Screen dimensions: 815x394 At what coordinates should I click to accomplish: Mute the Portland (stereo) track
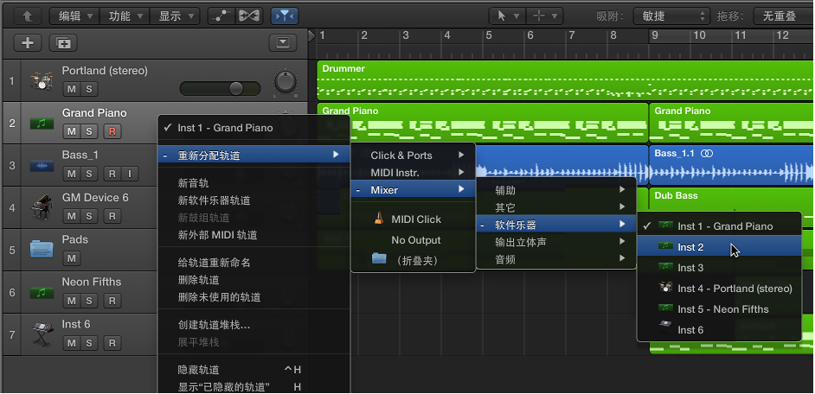pyautogui.click(x=72, y=89)
